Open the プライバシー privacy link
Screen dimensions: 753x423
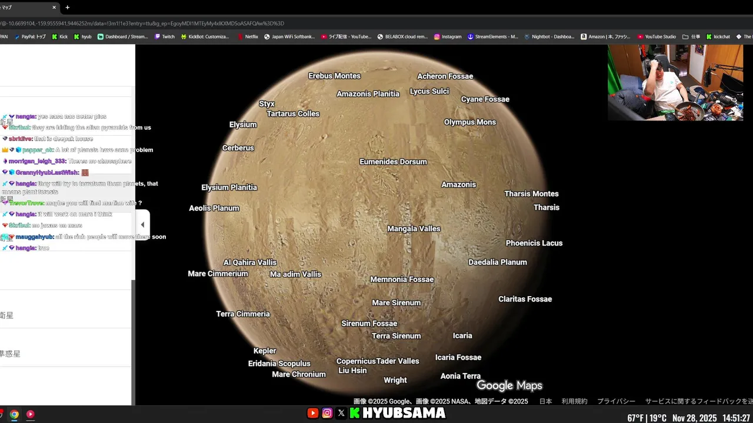[x=616, y=401]
